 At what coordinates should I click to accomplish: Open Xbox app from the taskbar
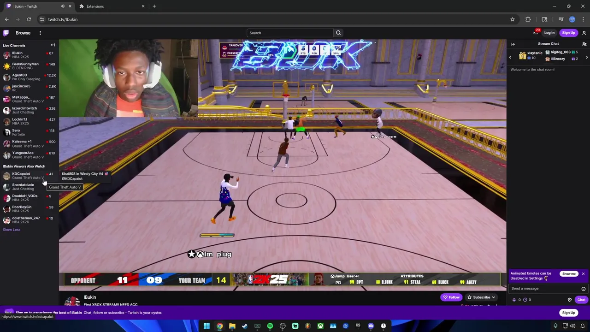(x=320, y=326)
